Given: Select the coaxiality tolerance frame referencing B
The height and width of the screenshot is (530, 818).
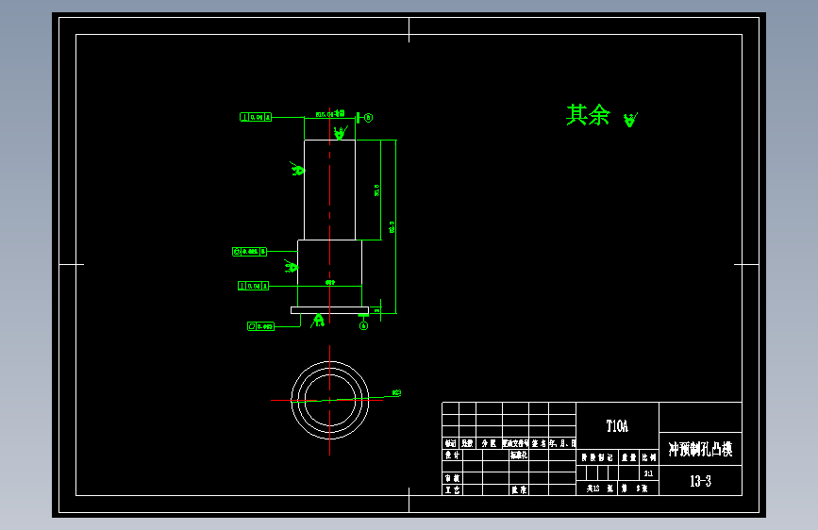Looking at the screenshot, I should (x=249, y=252).
